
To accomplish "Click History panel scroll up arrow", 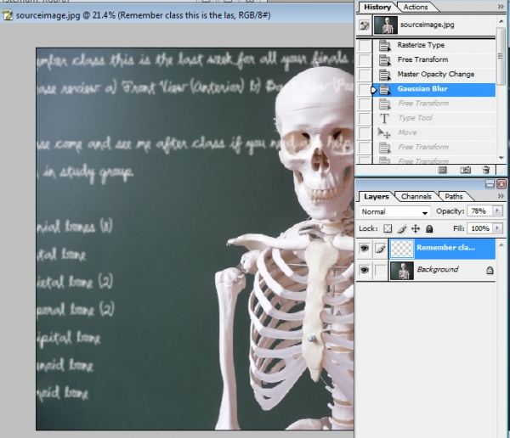I will pos(501,21).
